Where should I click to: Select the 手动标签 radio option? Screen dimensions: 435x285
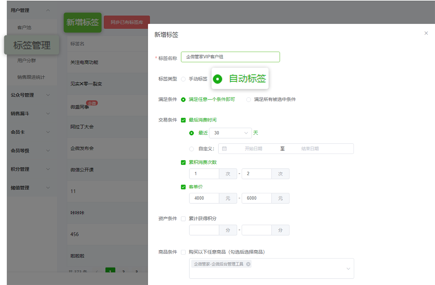coord(183,79)
